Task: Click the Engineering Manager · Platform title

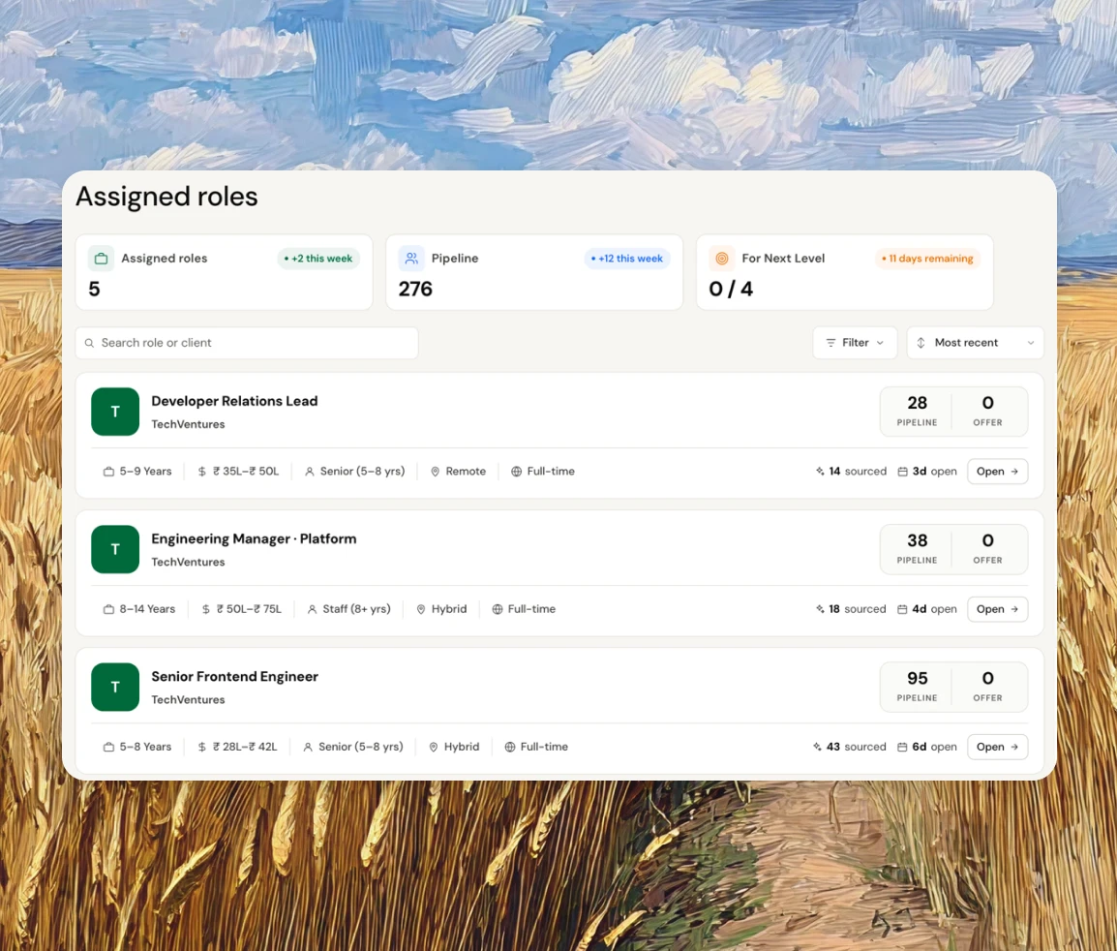Action: coord(254,539)
